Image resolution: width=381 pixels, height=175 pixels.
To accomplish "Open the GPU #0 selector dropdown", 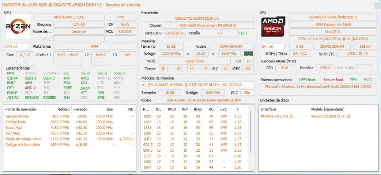I will click(272, 47).
